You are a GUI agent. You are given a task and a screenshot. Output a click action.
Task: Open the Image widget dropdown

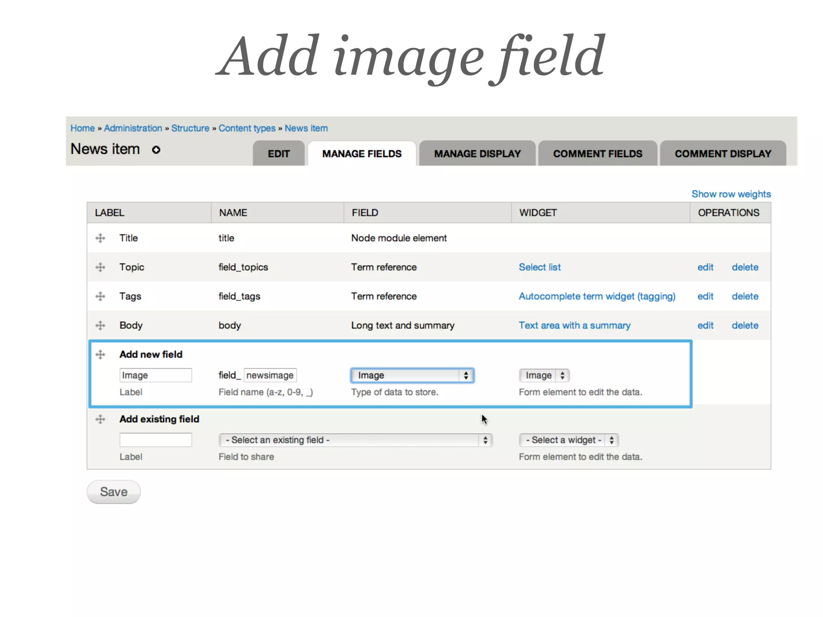(x=544, y=375)
